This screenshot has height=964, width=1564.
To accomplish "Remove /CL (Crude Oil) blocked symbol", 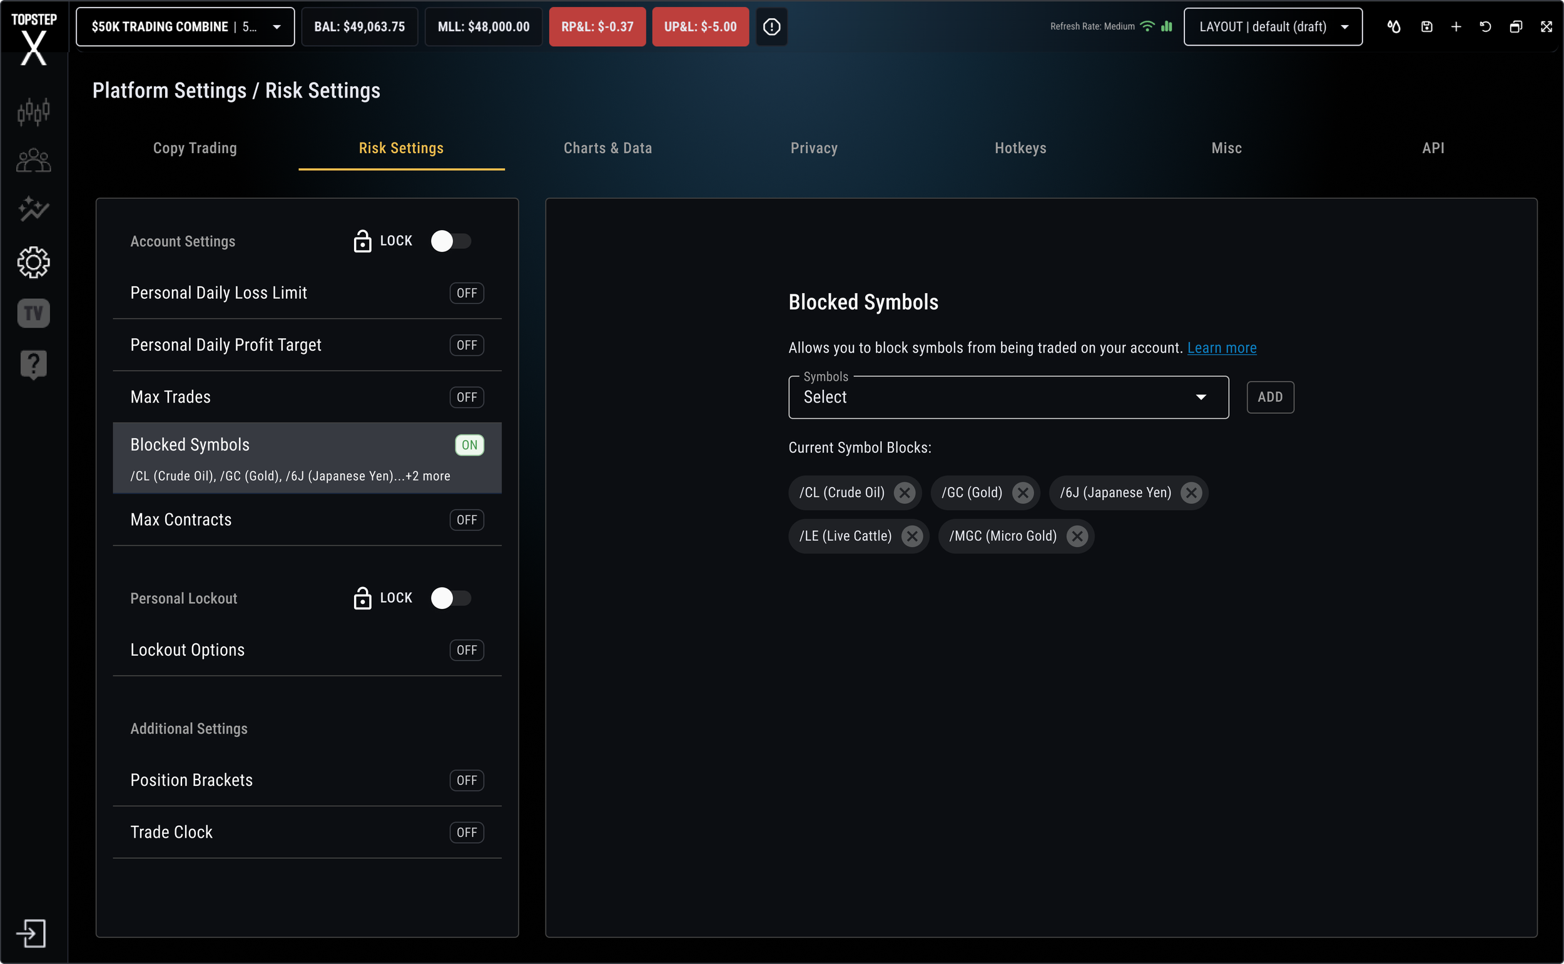I will tap(905, 492).
